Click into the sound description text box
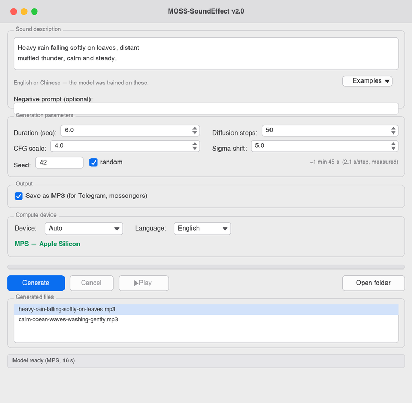 pos(206,53)
